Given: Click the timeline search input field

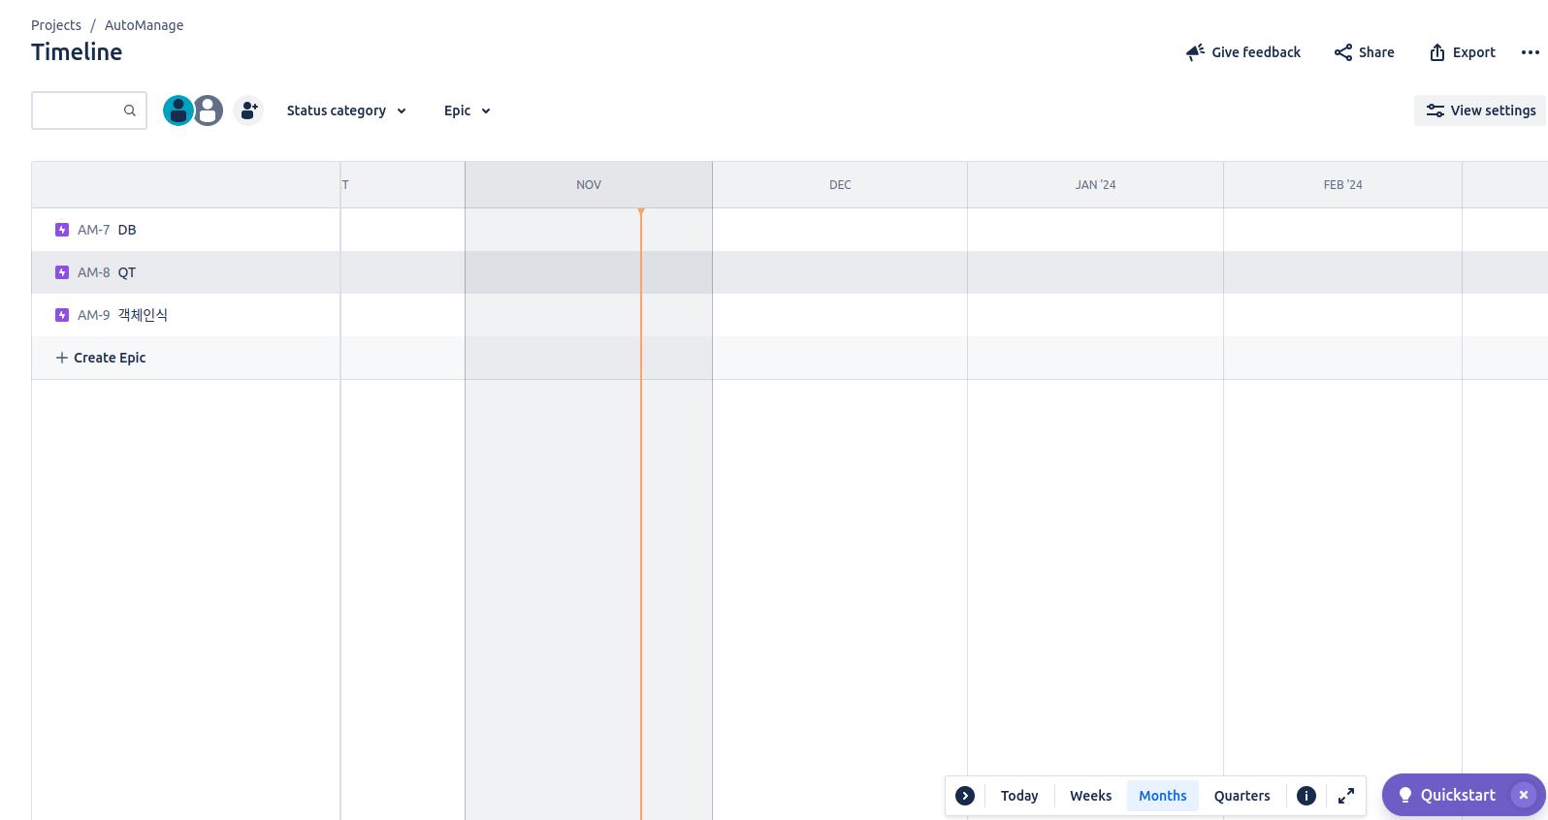Looking at the screenshot, I should pyautogui.click(x=89, y=110).
